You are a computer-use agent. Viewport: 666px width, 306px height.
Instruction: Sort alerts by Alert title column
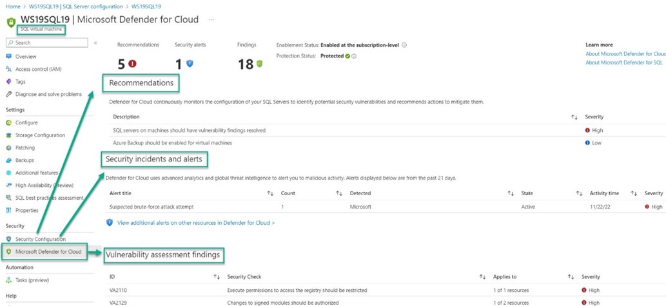point(270,193)
